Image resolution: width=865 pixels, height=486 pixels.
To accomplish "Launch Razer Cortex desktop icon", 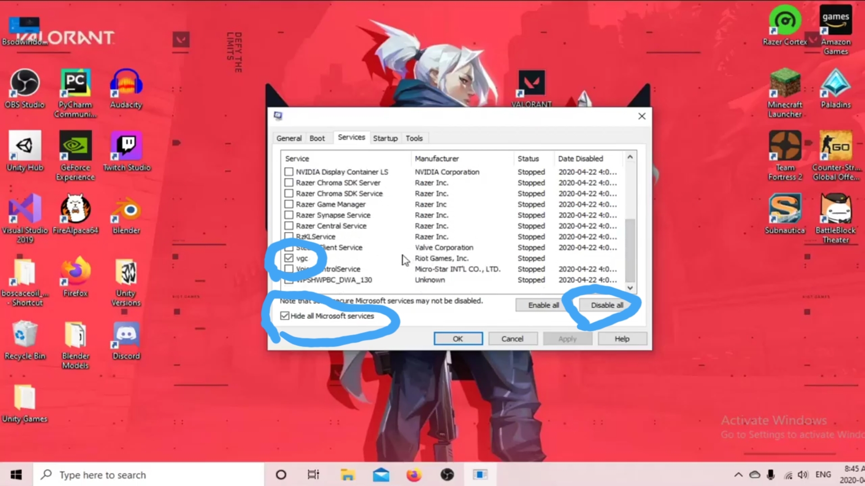I will click(785, 26).
